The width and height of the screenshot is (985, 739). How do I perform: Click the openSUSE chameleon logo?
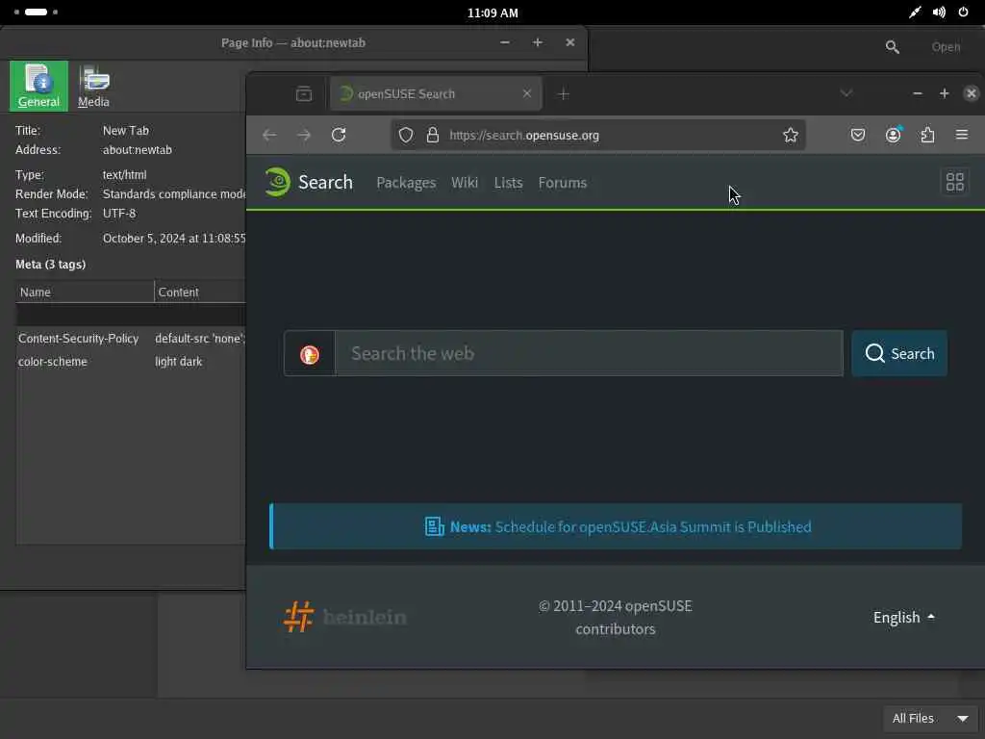277,182
